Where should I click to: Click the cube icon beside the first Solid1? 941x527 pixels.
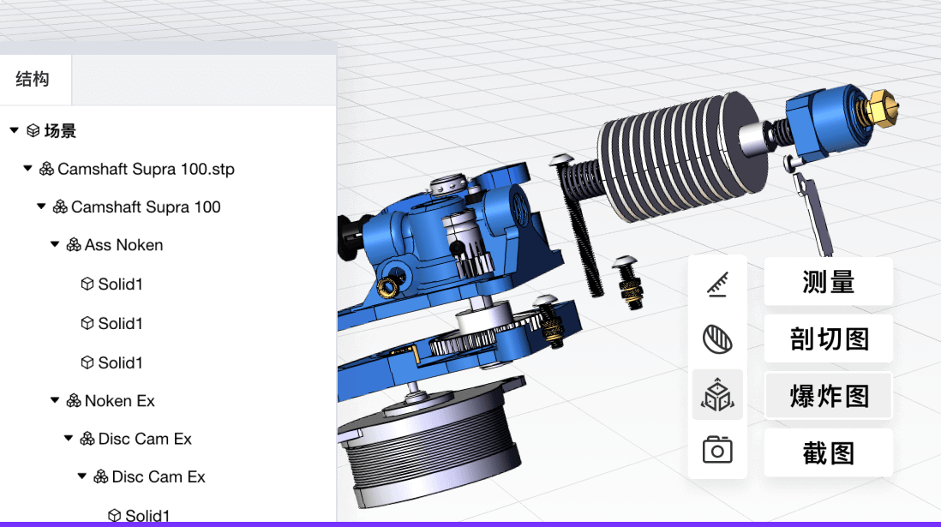tap(88, 284)
